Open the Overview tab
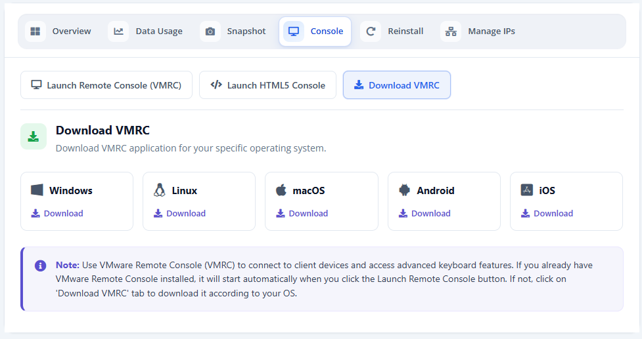 click(x=59, y=31)
